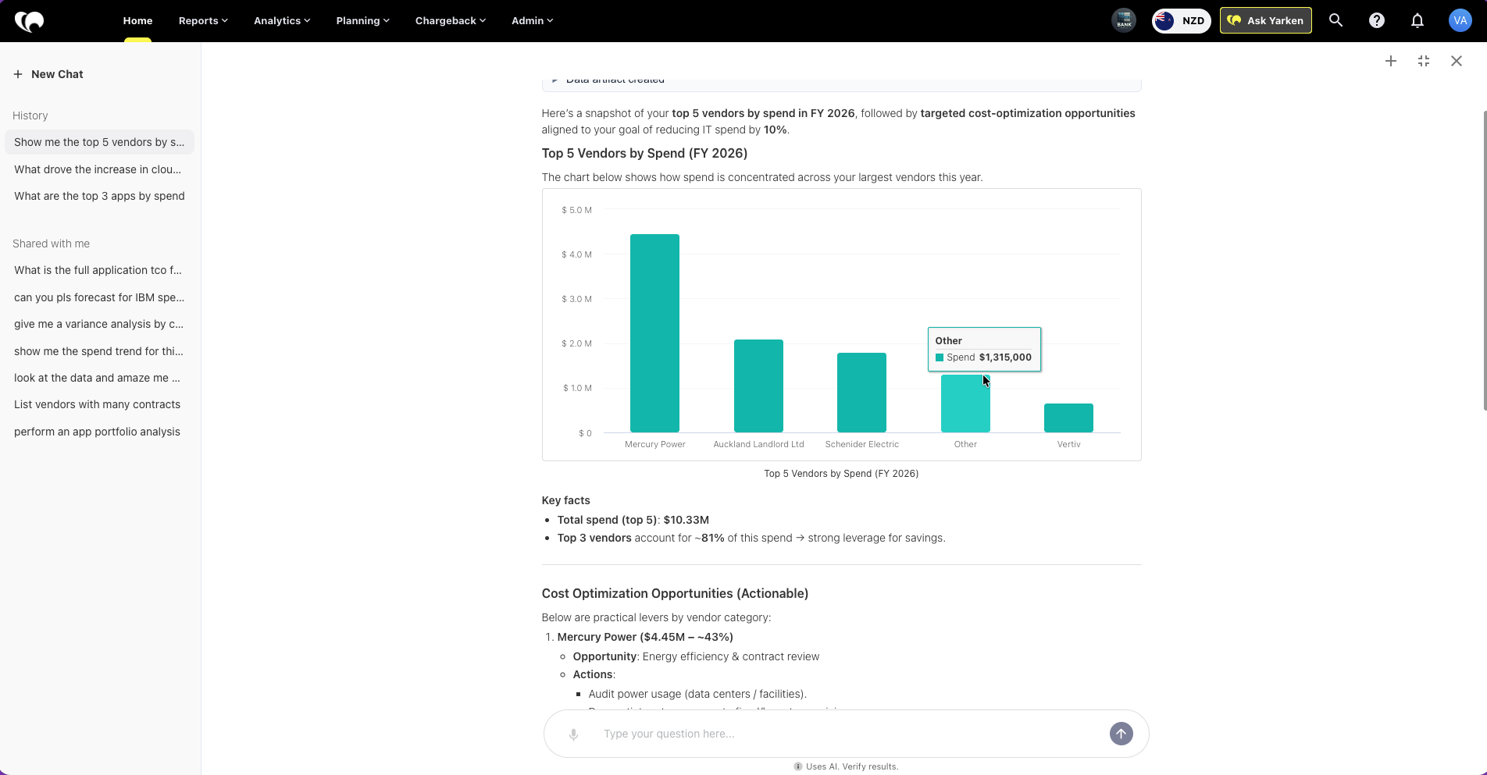Open shared chat 'What is the full application tco'

point(99,270)
